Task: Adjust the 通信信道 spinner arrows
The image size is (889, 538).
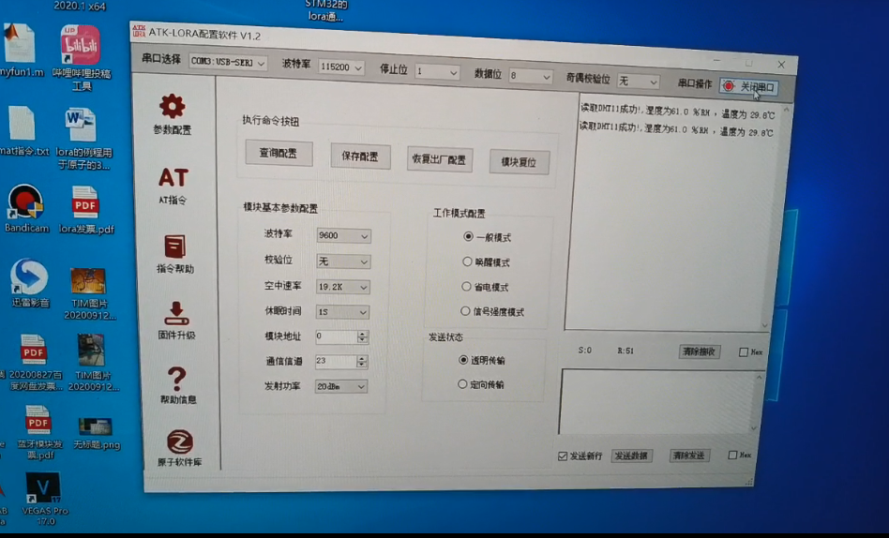Action: (x=362, y=362)
